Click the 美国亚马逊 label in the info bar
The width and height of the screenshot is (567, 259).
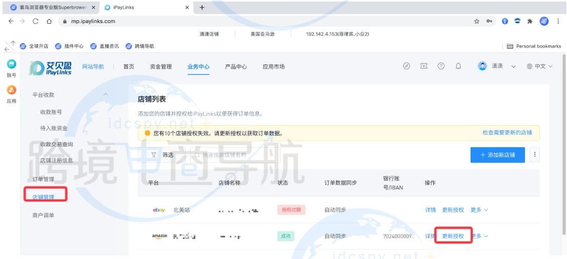262,34
